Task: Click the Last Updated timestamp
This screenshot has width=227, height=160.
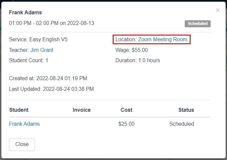Action: pyautogui.click(x=51, y=89)
